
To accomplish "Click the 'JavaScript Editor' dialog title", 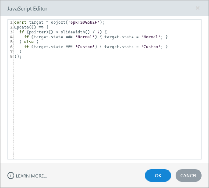I will [27, 9].
